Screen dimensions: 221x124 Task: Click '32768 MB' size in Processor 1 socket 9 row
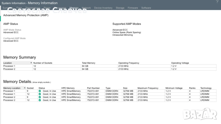point(128,91)
